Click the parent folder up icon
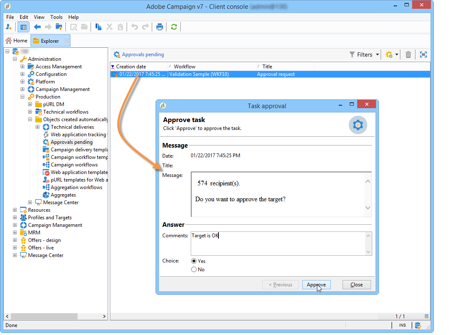Screen dimensions: 449x335 point(59,27)
